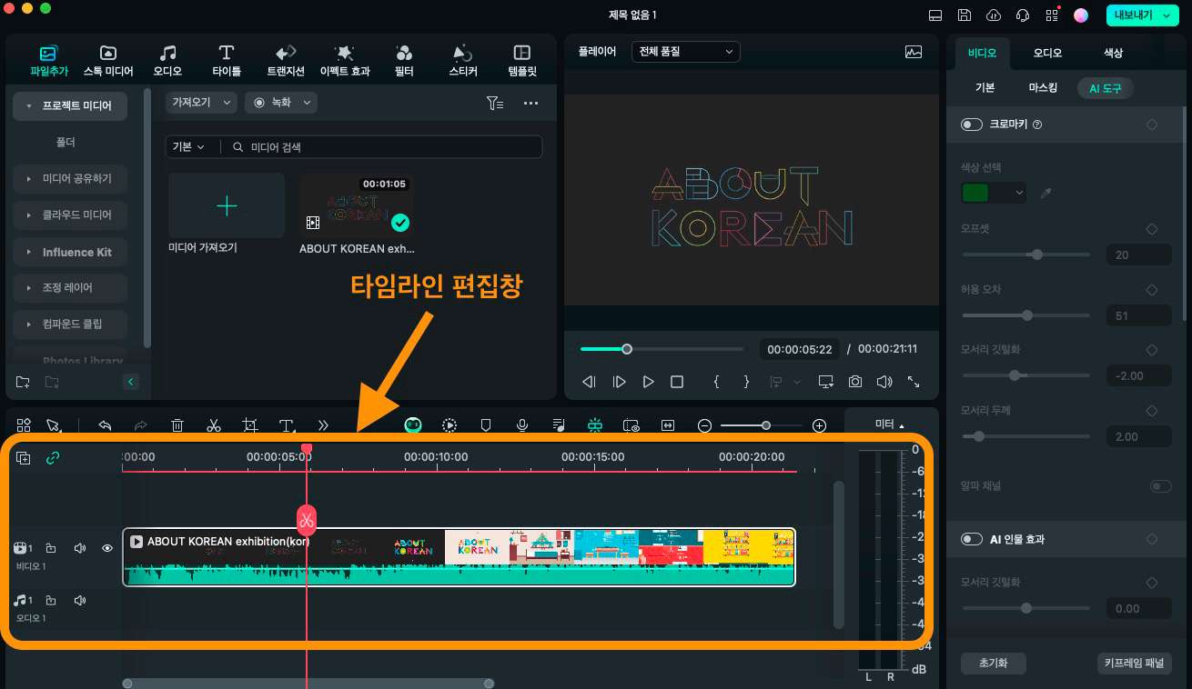Expand the 미디어 공유하기 tree item
This screenshot has width=1192, height=689.
point(70,178)
